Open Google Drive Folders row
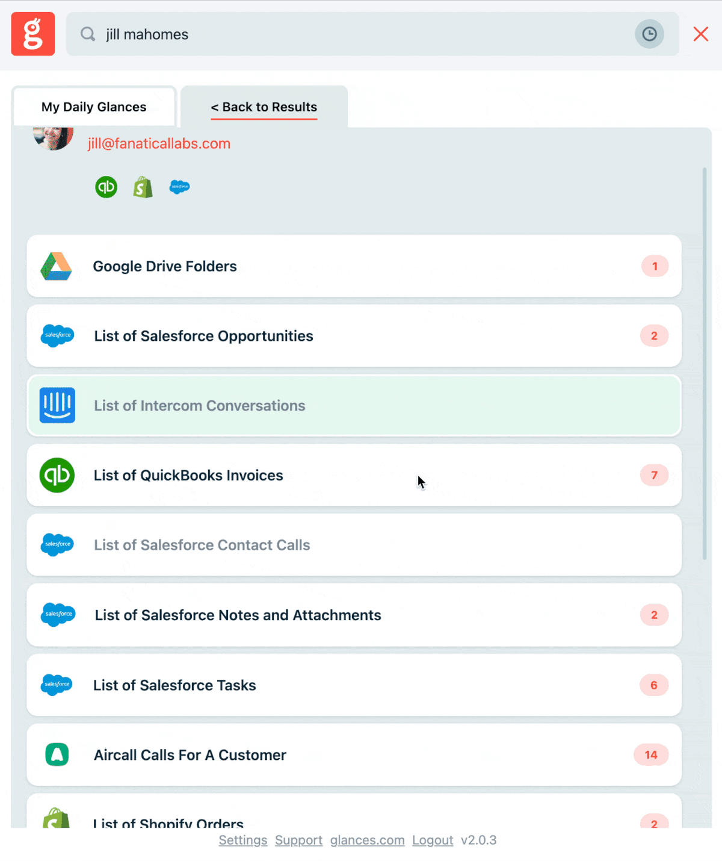722x861 pixels. (354, 266)
